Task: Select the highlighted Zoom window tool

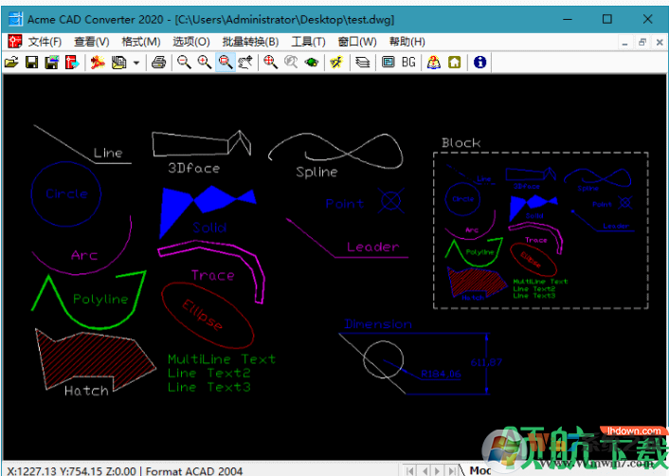Action: (225, 63)
